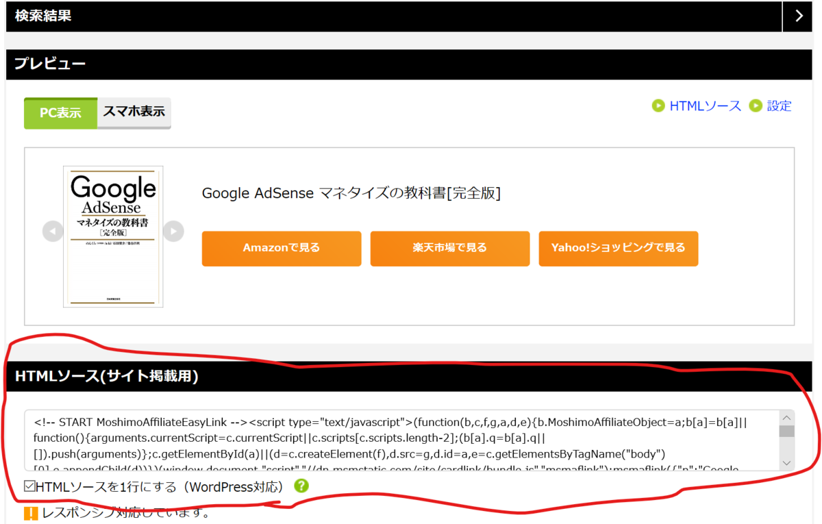Expand the 検索結果 section chevron arrow
The width and height of the screenshot is (822, 524).
tap(799, 16)
